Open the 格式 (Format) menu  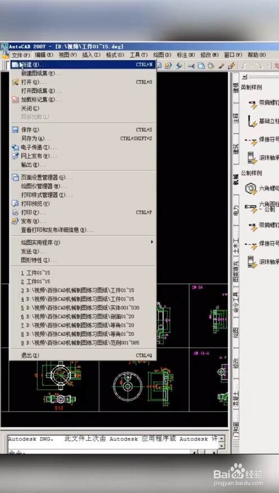(x=115, y=54)
